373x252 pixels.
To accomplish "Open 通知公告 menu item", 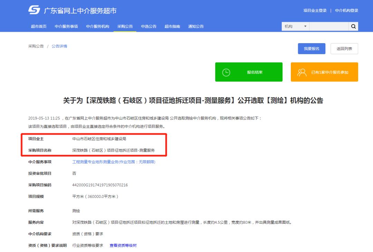I will pyautogui.click(x=196, y=26).
